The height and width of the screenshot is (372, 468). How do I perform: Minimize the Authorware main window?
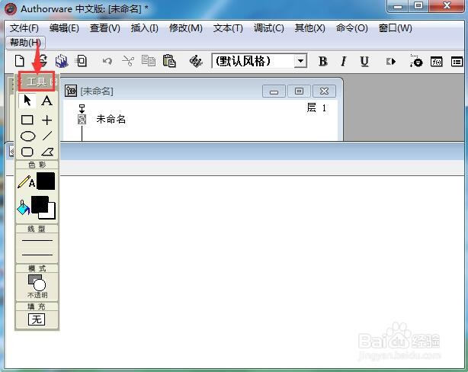[x=398, y=5]
